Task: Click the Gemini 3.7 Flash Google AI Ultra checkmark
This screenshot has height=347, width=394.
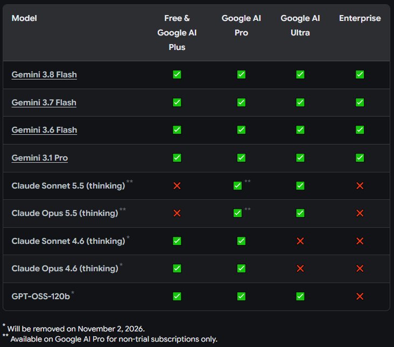Action: tap(300, 102)
